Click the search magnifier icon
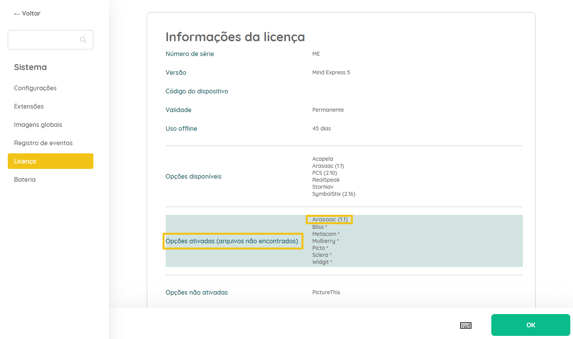The width and height of the screenshot is (573, 339). pyautogui.click(x=83, y=40)
